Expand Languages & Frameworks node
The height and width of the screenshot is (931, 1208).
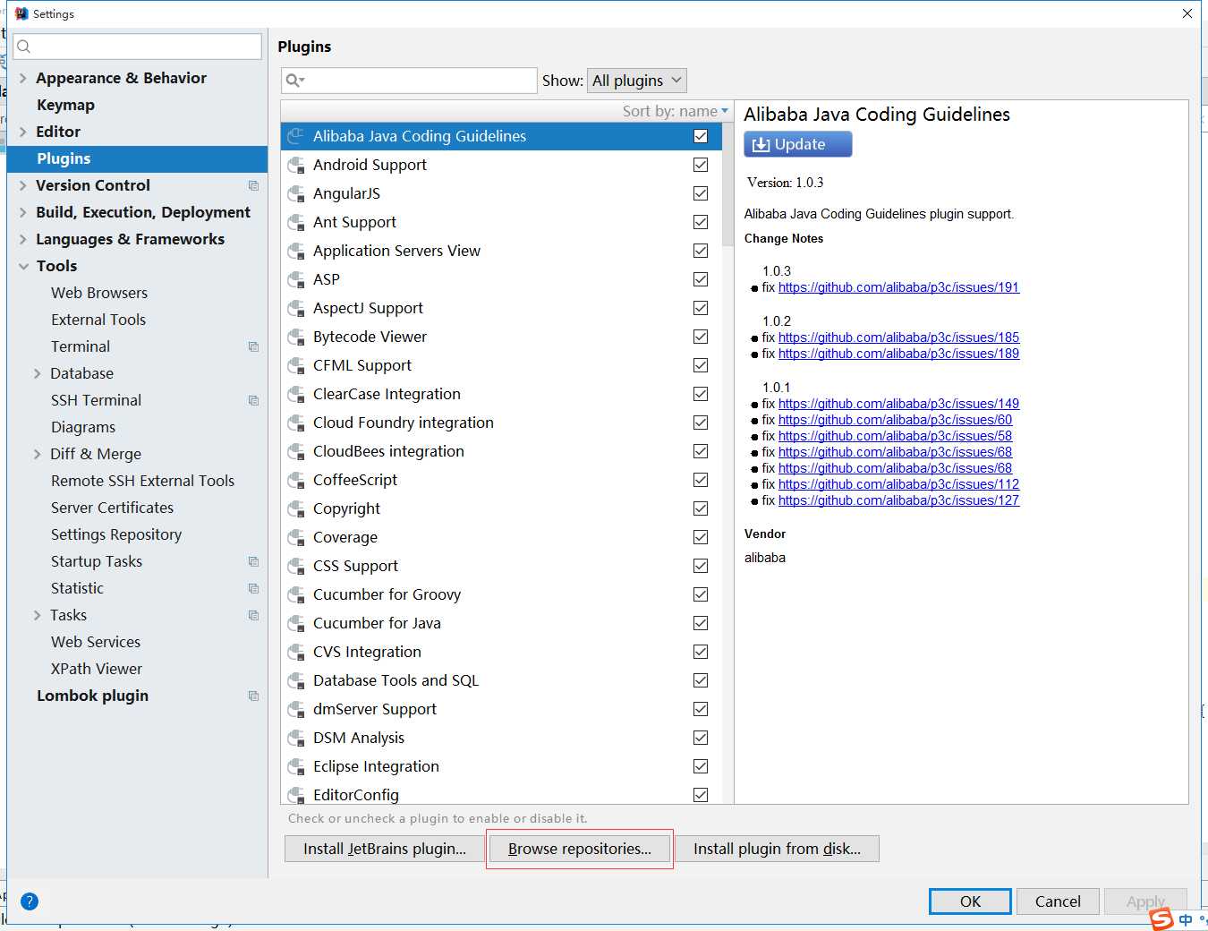point(23,239)
